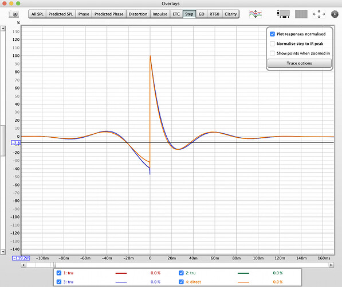The height and width of the screenshot is (287, 342).
Task: Click the Trace options button
Action: (x=299, y=63)
